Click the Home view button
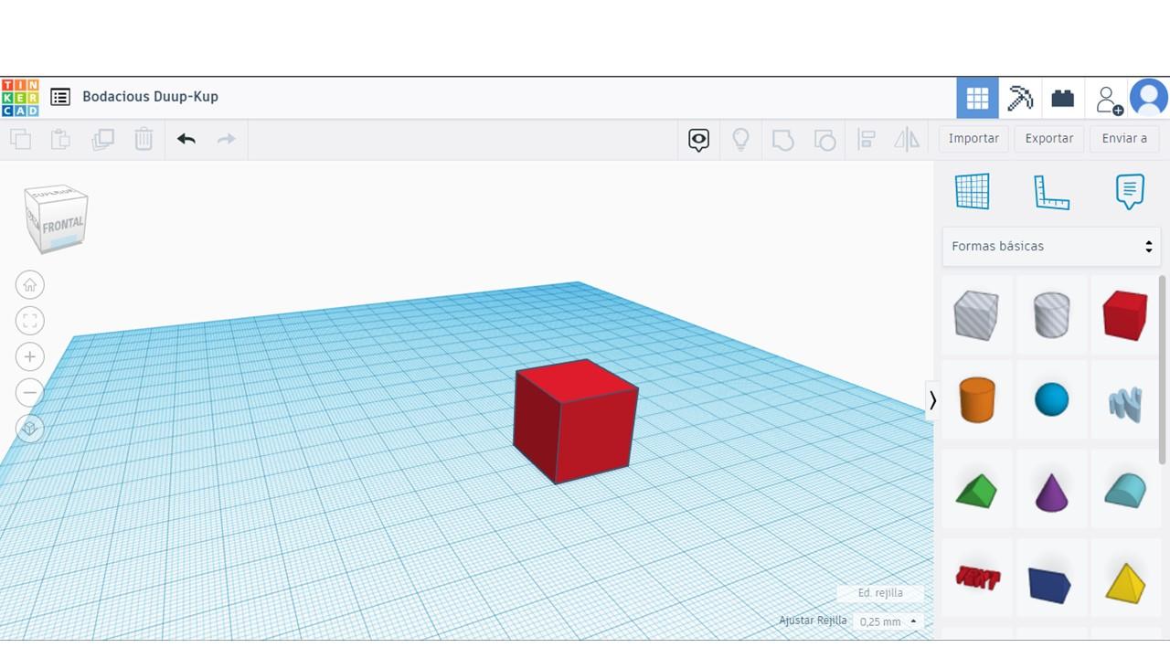Image resolution: width=1170 pixels, height=658 pixels. (x=30, y=285)
